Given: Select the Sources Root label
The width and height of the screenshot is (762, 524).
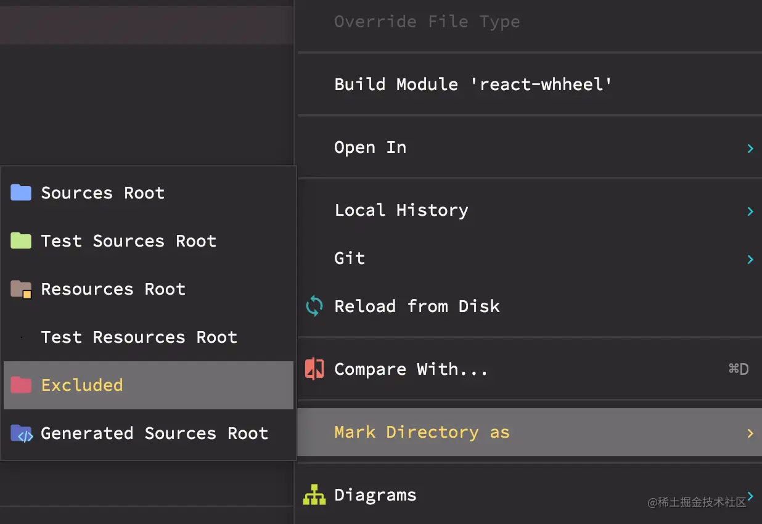Looking at the screenshot, I should pyautogui.click(x=102, y=193).
